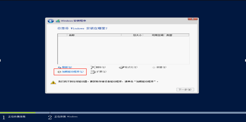The image size is (246, 122).
Task: Click the 刷新(R) refresh link
Action: pos(67,67)
